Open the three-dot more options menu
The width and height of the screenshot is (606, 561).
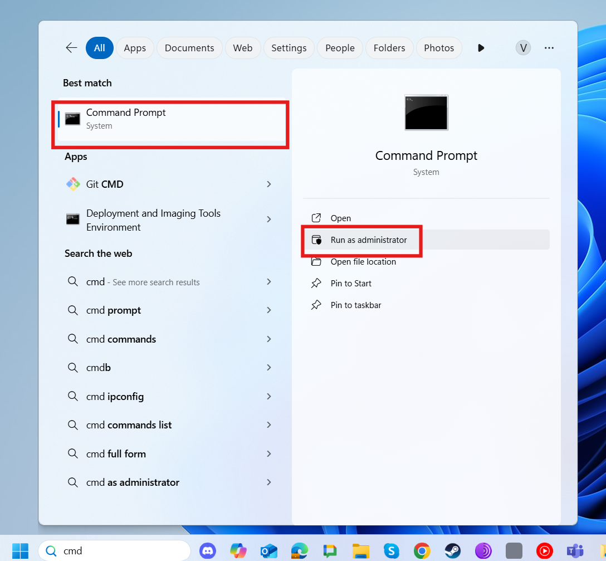pos(549,48)
